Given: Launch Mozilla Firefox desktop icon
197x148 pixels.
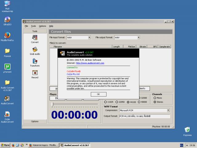Looking at the screenshot, I should (x=7, y=35).
